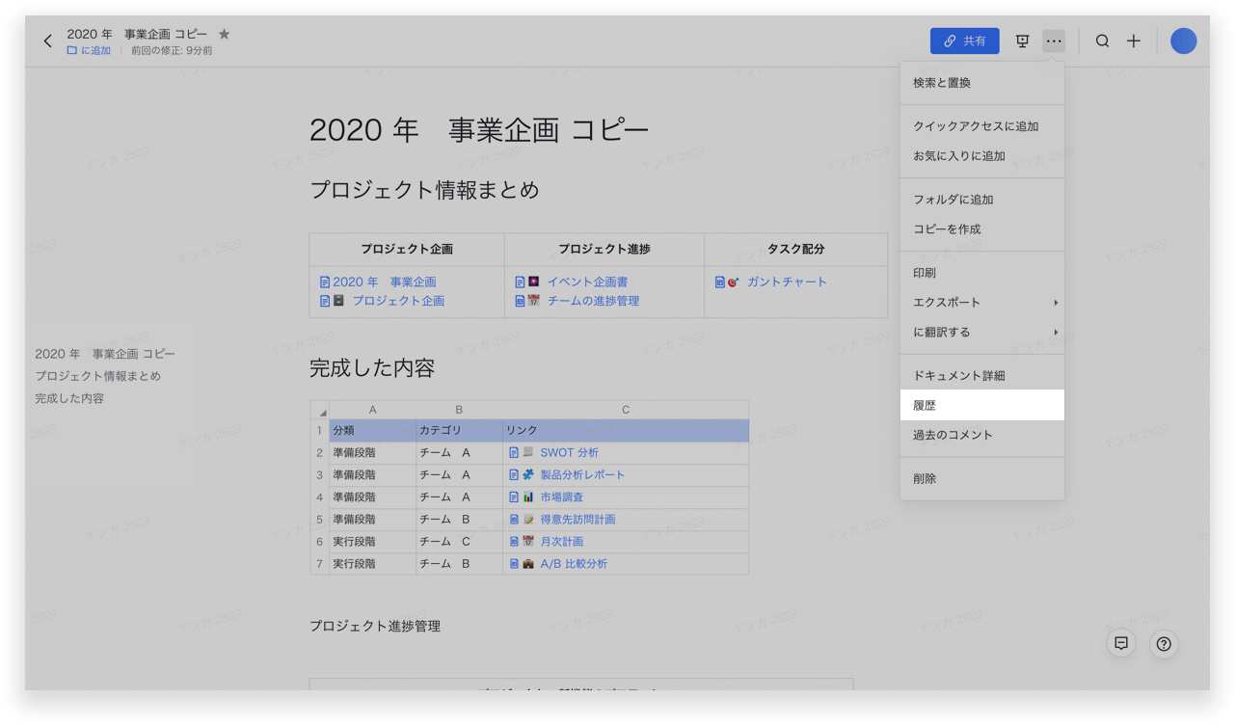Image resolution: width=1235 pixels, height=725 pixels.
Task: Open the comment panel icon
Action: pyautogui.click(x=1121, y=643)
